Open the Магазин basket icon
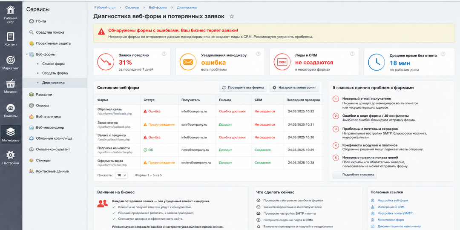The image size is (460, 230). click(11, 83)
